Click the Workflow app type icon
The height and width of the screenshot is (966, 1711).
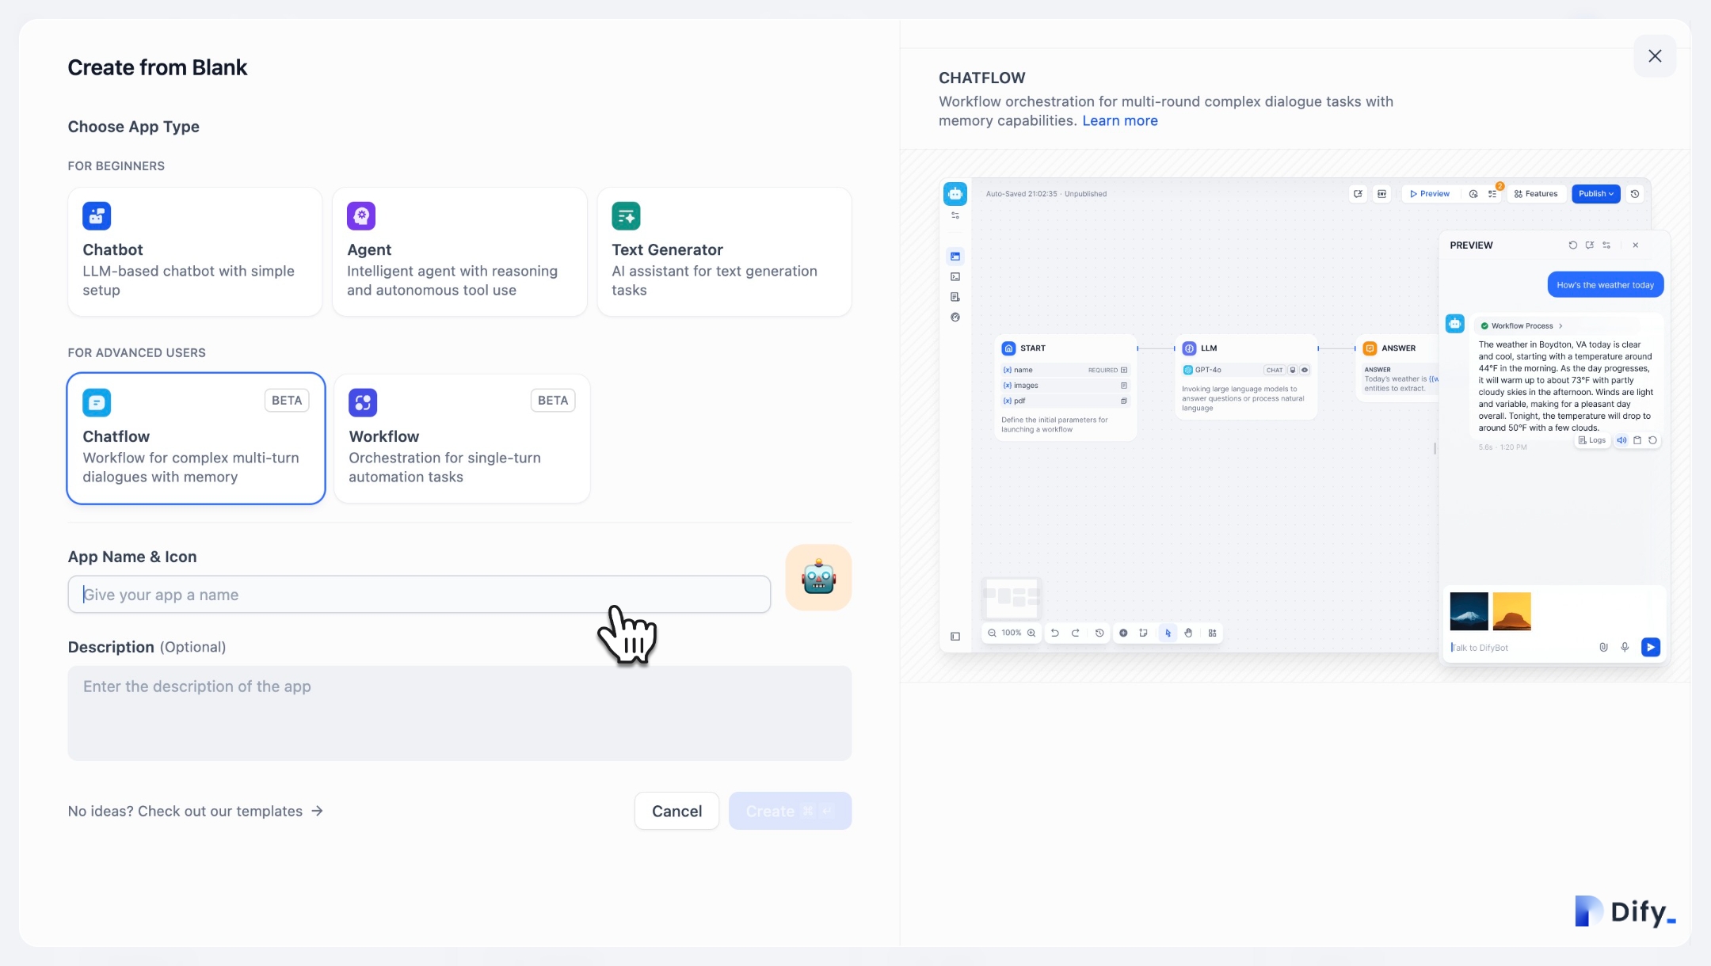363,402
